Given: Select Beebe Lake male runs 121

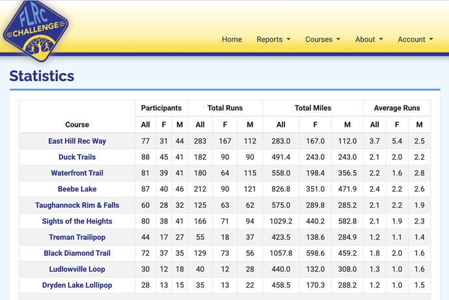Looking at the screenshot, I should (250, 189).
